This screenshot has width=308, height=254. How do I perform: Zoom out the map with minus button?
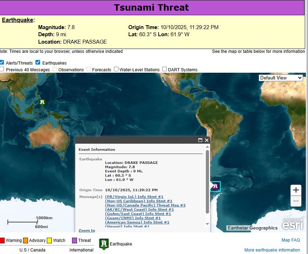pos(296,201)
